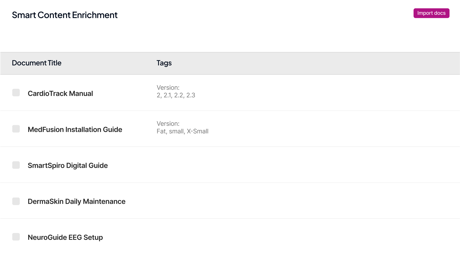Select the CardioTrack Manual checkbox
This screenshot has height=255, width=460.
(x=16, y=93)
